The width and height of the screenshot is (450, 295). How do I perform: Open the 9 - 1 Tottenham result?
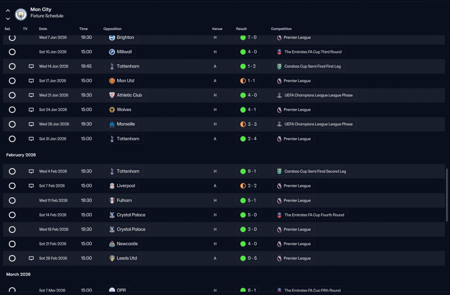point(248,171)
